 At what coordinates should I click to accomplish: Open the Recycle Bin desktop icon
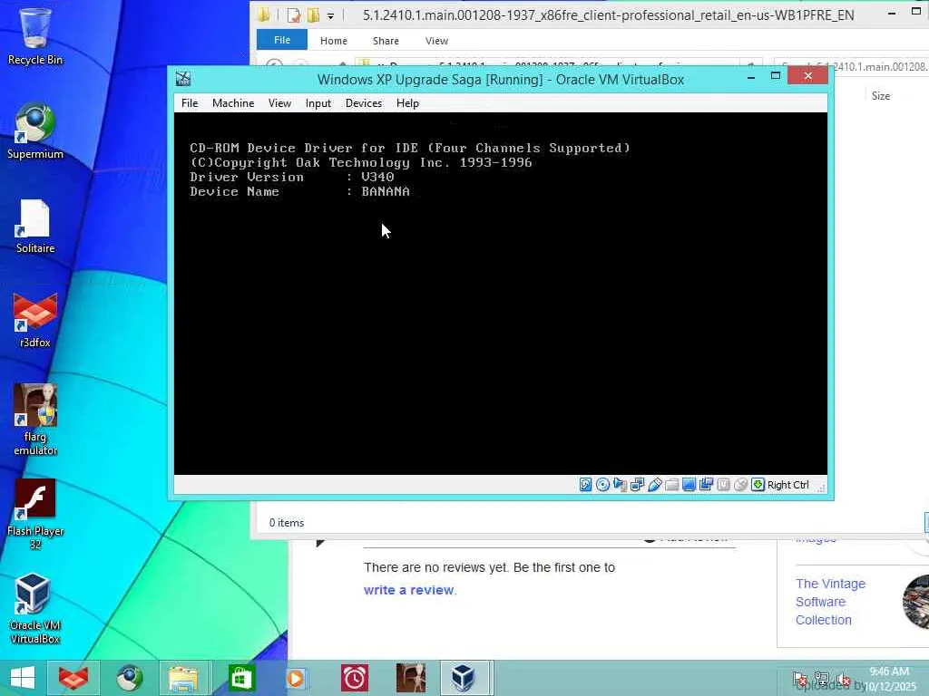[35, 35]
